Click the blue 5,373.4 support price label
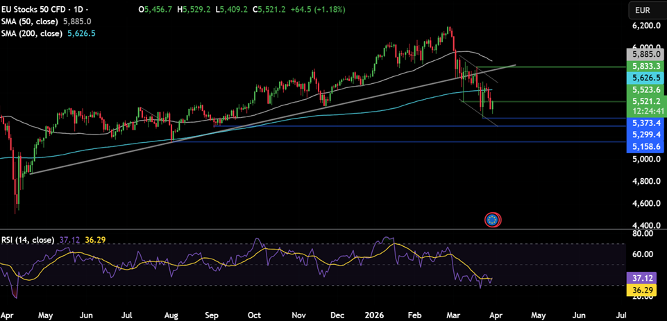The width and height of the screenshot is (667, 321). (645, 123)
